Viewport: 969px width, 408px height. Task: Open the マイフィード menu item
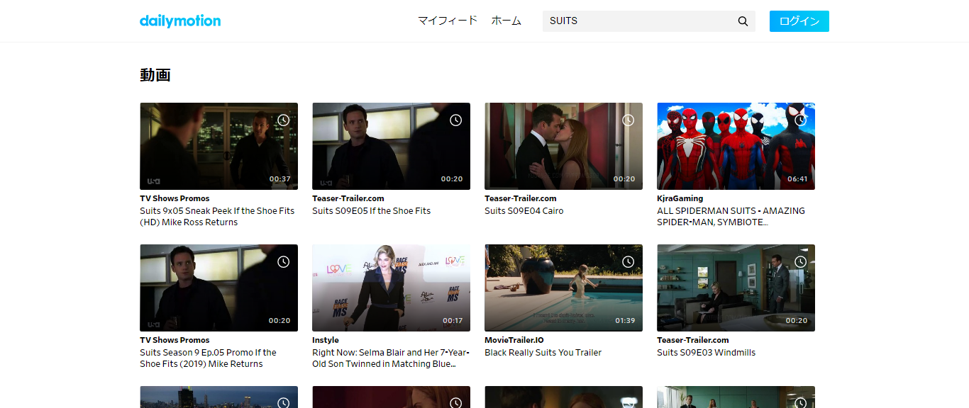(448, 21)
